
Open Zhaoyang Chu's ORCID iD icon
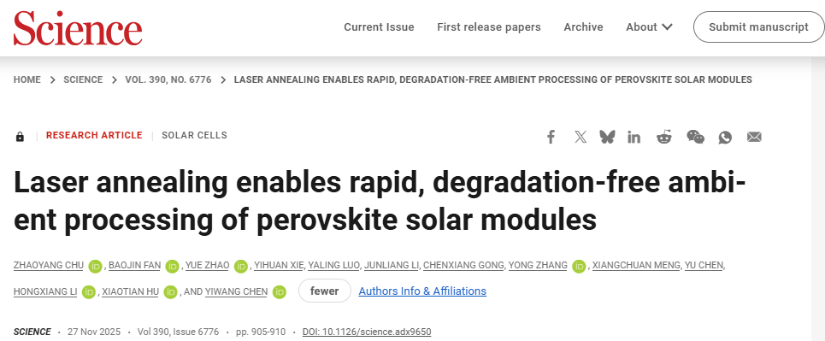95,267
